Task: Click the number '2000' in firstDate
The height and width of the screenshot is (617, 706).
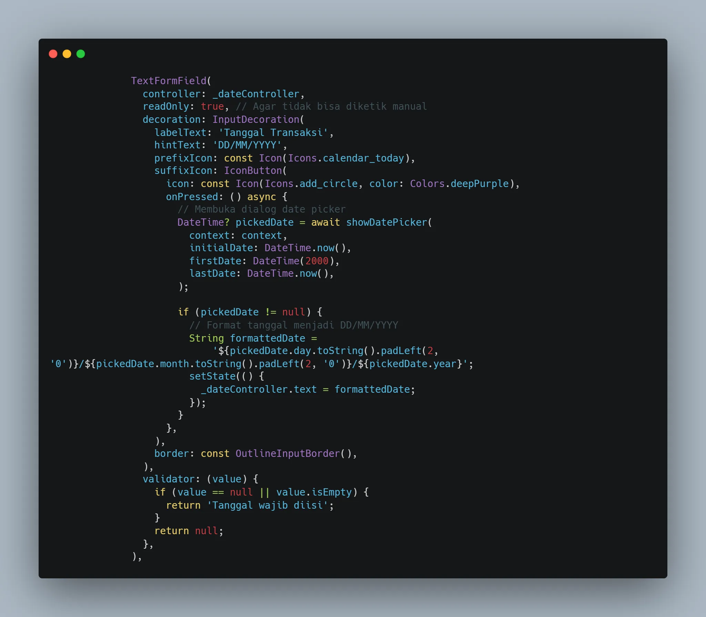Action: pos(317,261)
